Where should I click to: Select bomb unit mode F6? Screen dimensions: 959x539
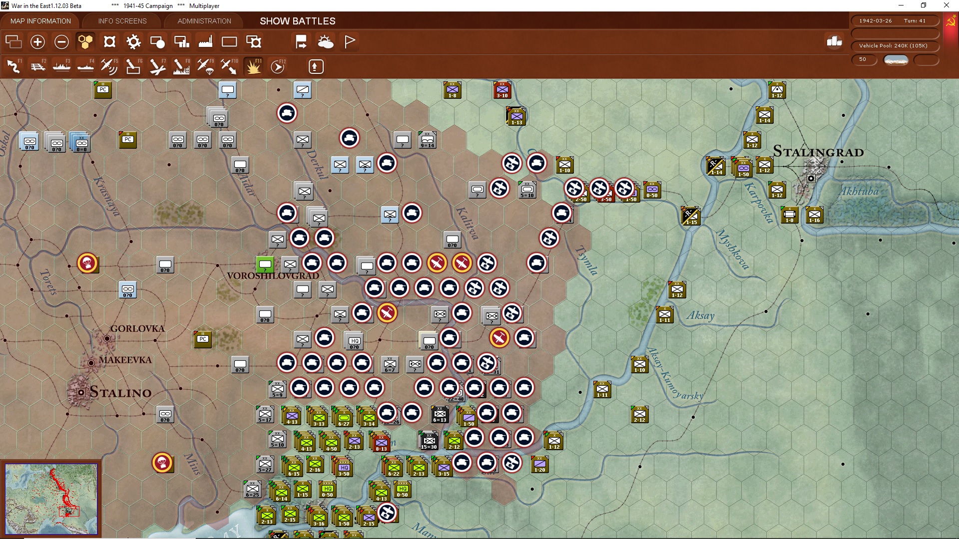pos(133,66)
